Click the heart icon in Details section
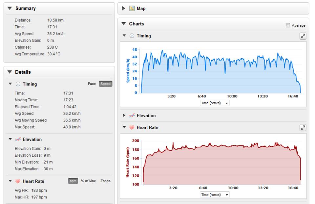This screenshot has width=315, height=204. [18, 181]
